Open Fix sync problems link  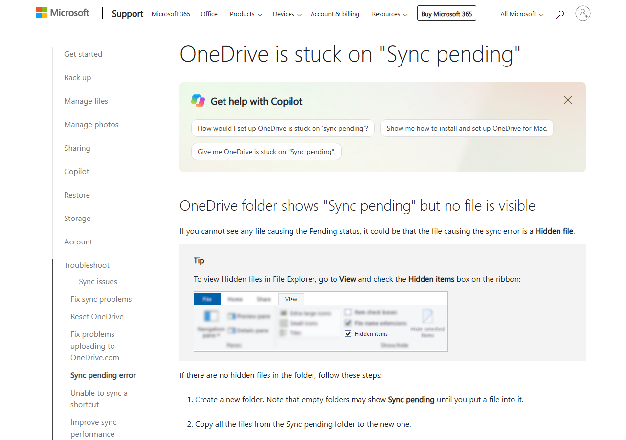(x=101, y=299)
